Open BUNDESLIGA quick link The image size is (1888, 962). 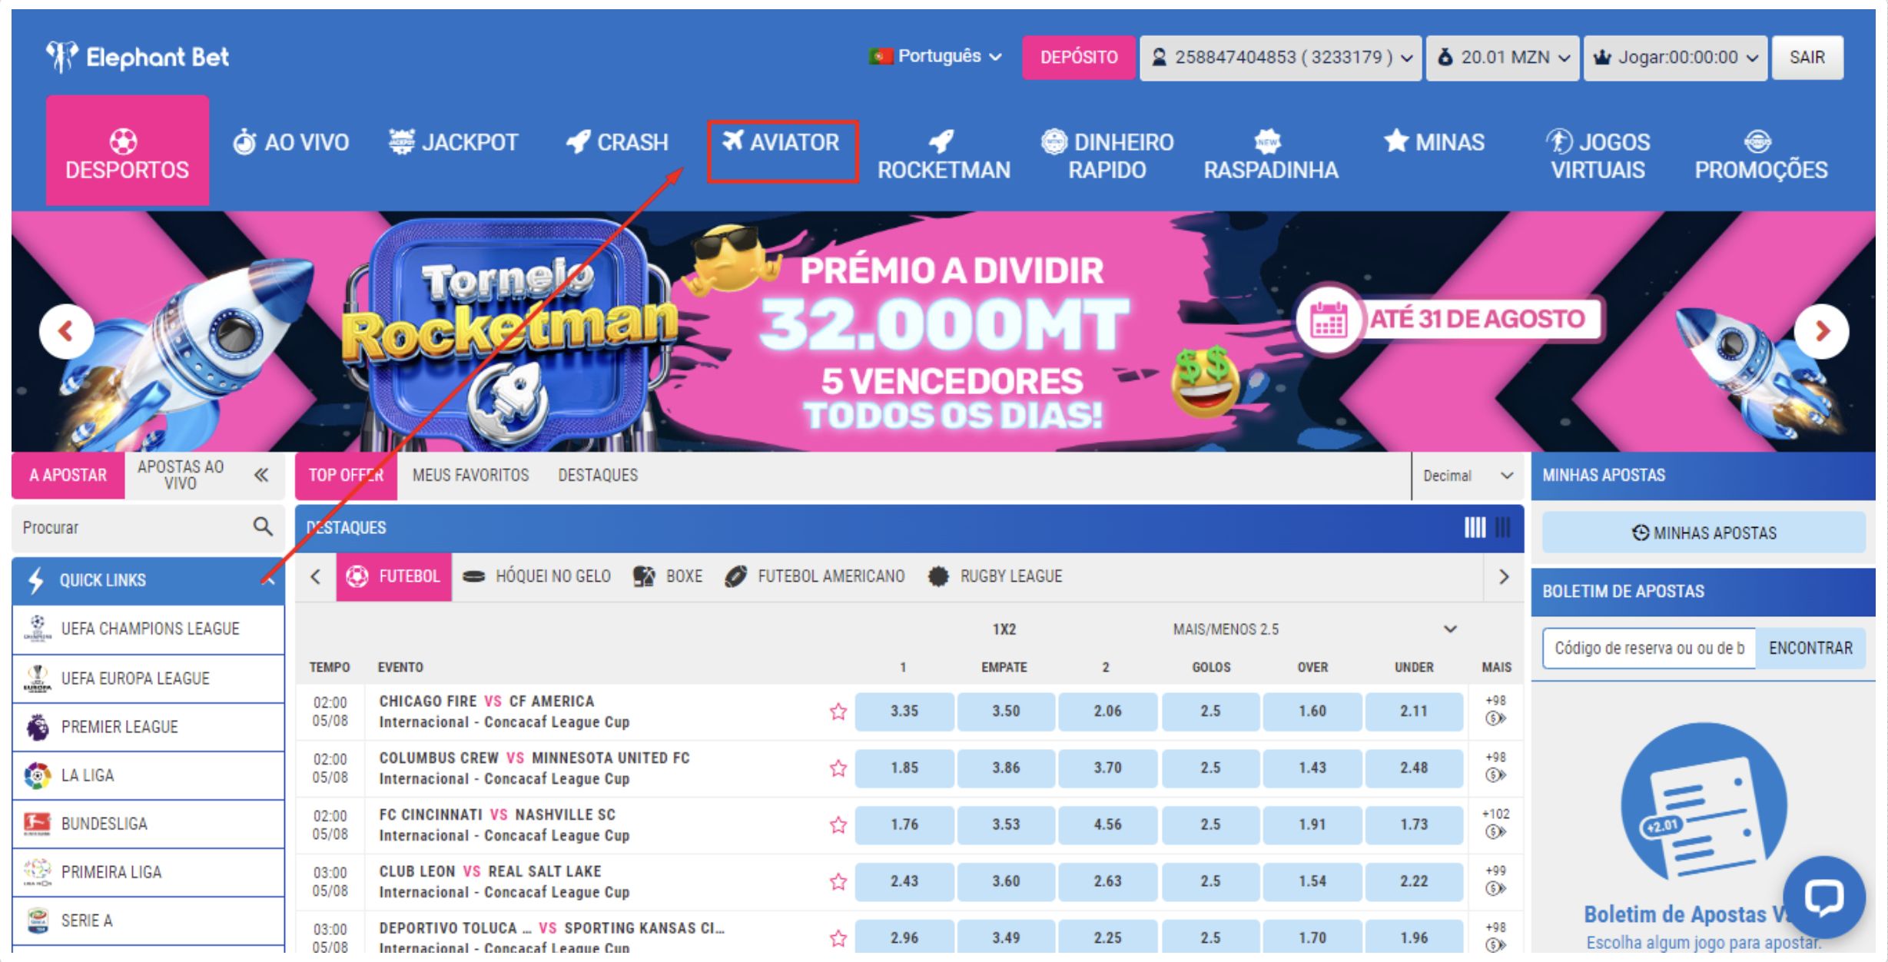pyautogui.click(x=148, y=824)
